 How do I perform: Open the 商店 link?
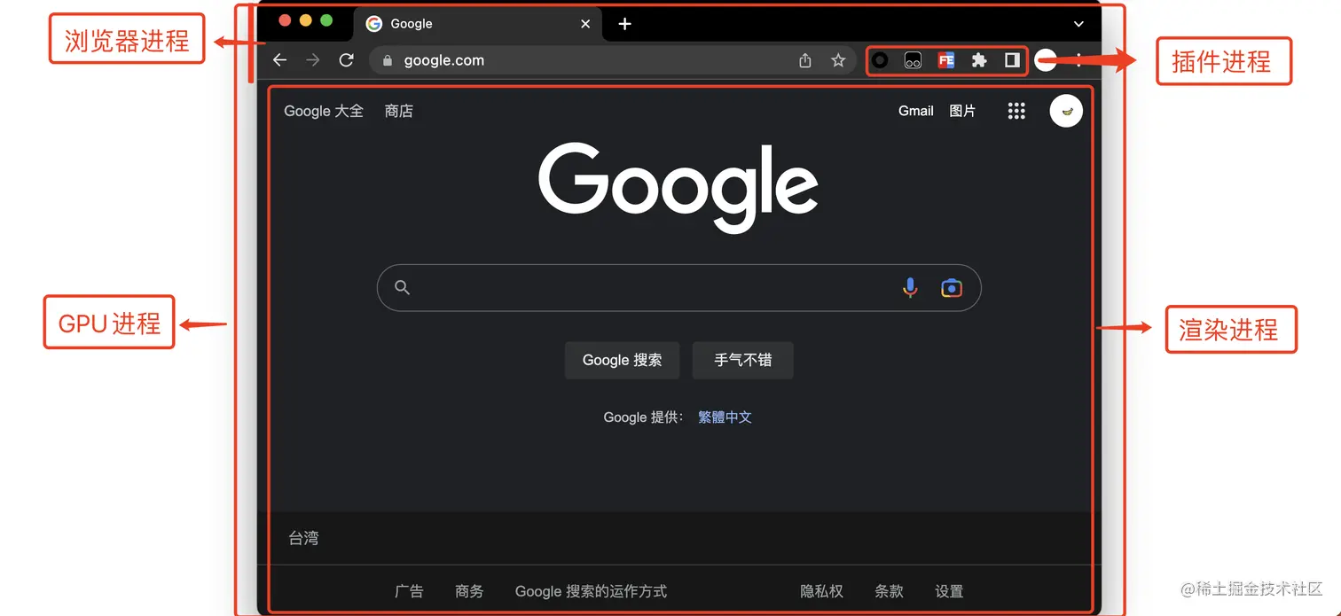399,111
